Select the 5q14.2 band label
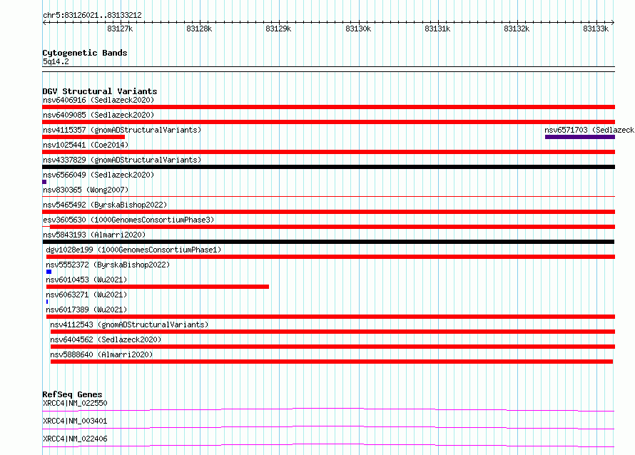 click(56, 61)
